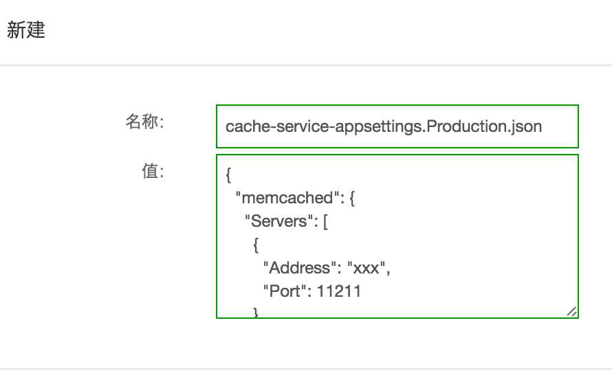
Task: Click the 名称 name input field
Action: coord(397,126)
